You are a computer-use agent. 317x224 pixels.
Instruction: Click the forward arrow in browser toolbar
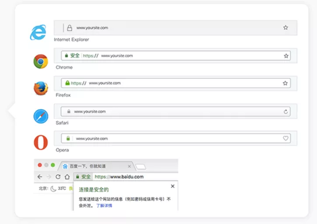coord(49,177)
